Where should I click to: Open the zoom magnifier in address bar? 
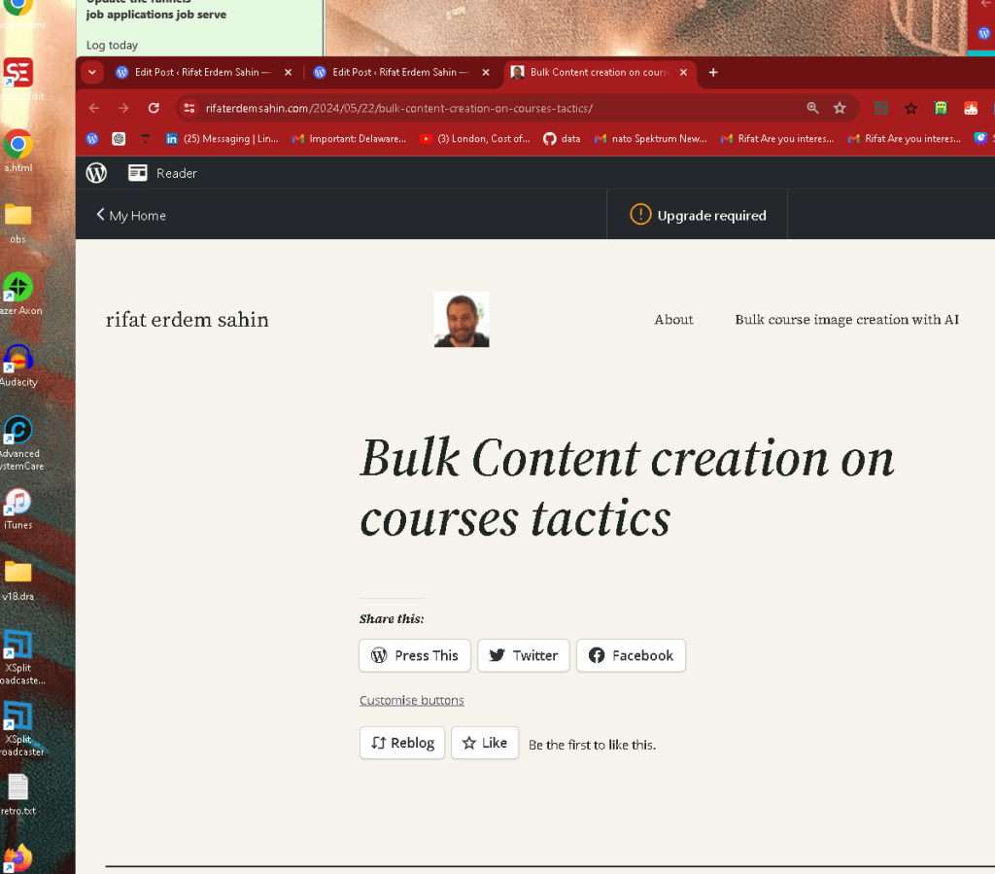coord(812,109)
